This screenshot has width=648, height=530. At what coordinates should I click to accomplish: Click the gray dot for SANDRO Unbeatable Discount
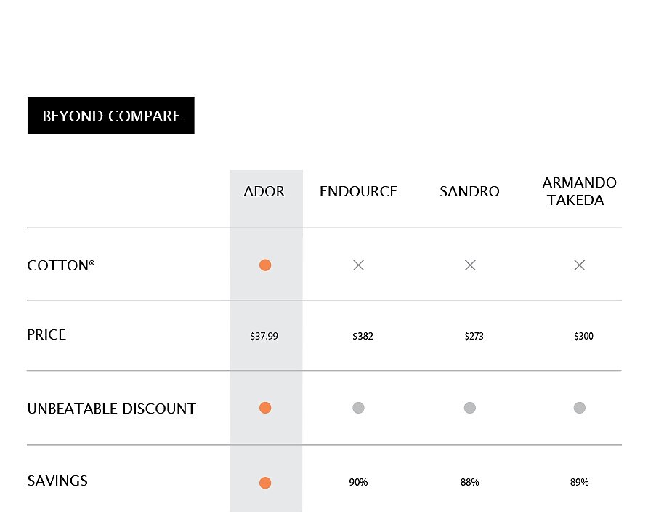coord(470,408)
